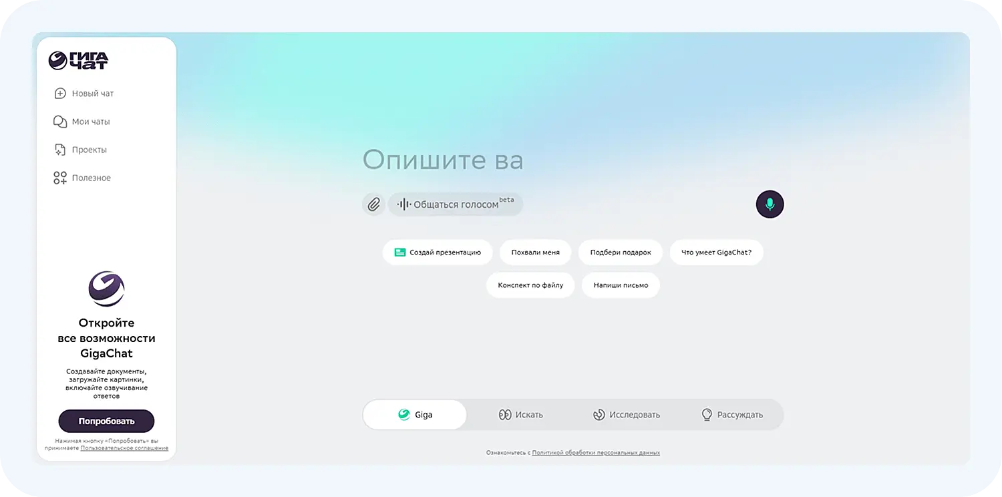Activate the microphone button
Image resolution: width=1002 pixels, height=497 pixels.
click(x=770, y=204)
